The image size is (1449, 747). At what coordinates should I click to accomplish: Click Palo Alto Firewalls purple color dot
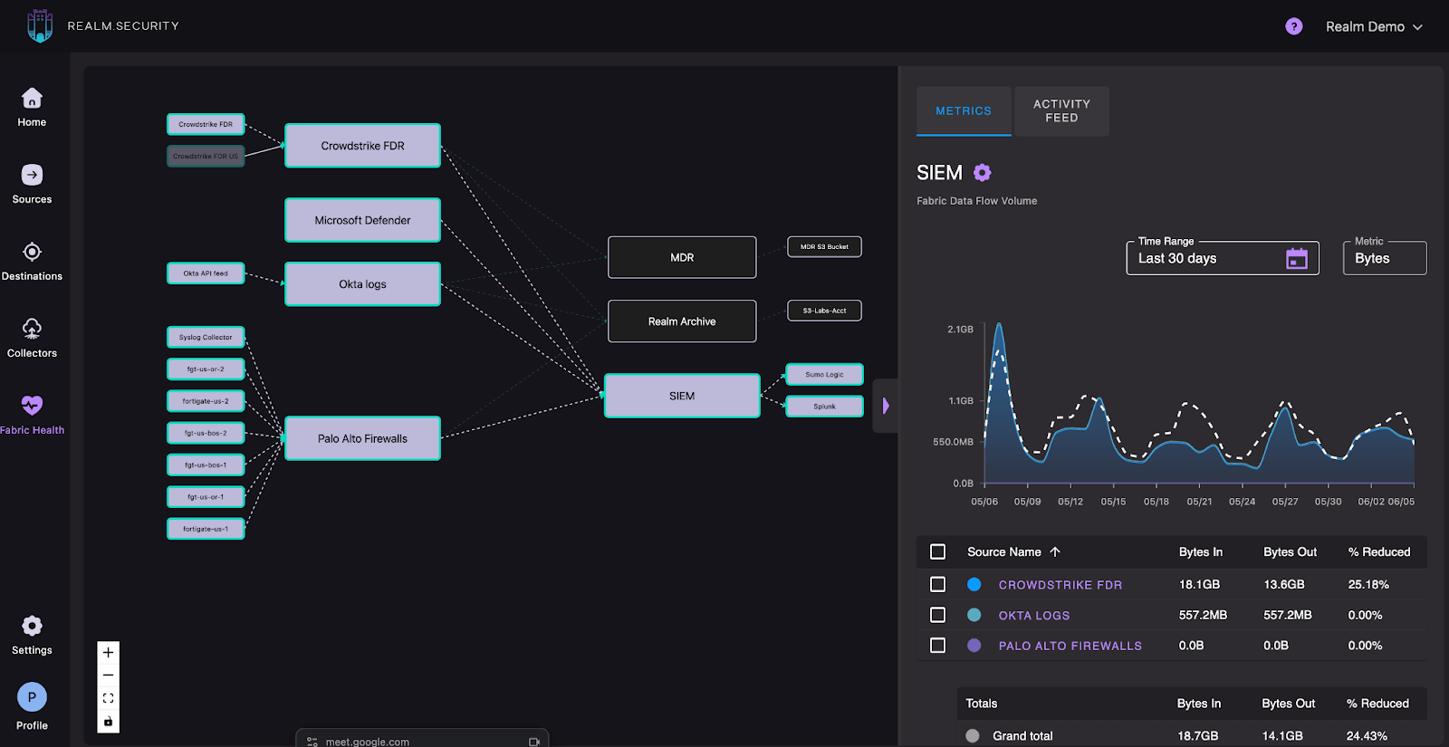pyautogui.click(x=974, y=646)
